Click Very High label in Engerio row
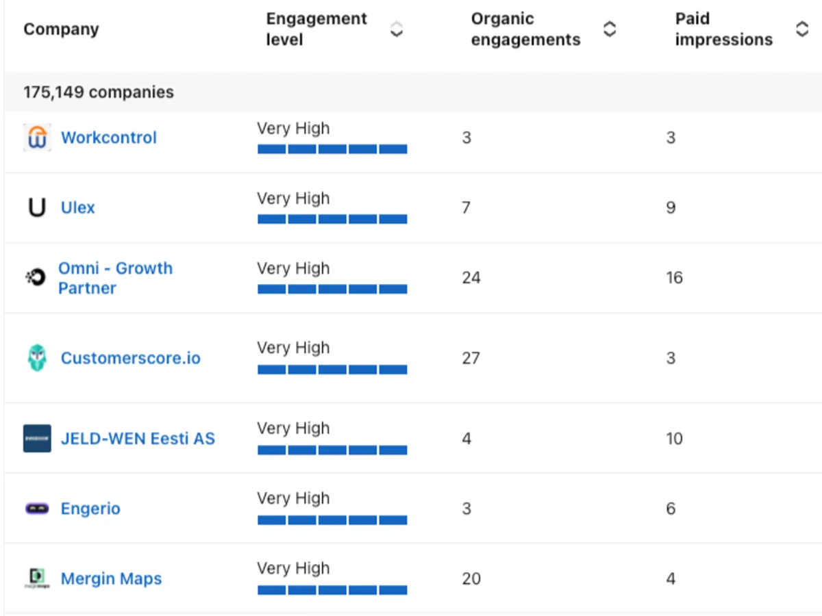The width and height of the screenshot is (822, 616). (293, 498)
